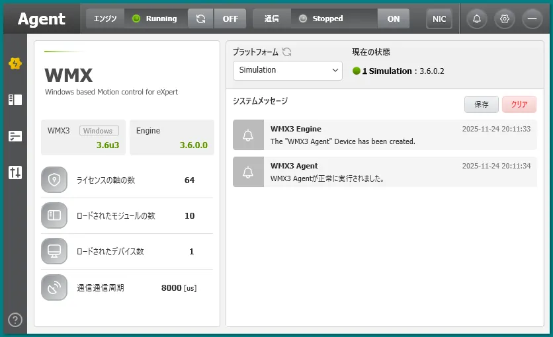This screenshot has height=337, width=553.
Task: Click the WMX logo heading
Action: [69, 75]
